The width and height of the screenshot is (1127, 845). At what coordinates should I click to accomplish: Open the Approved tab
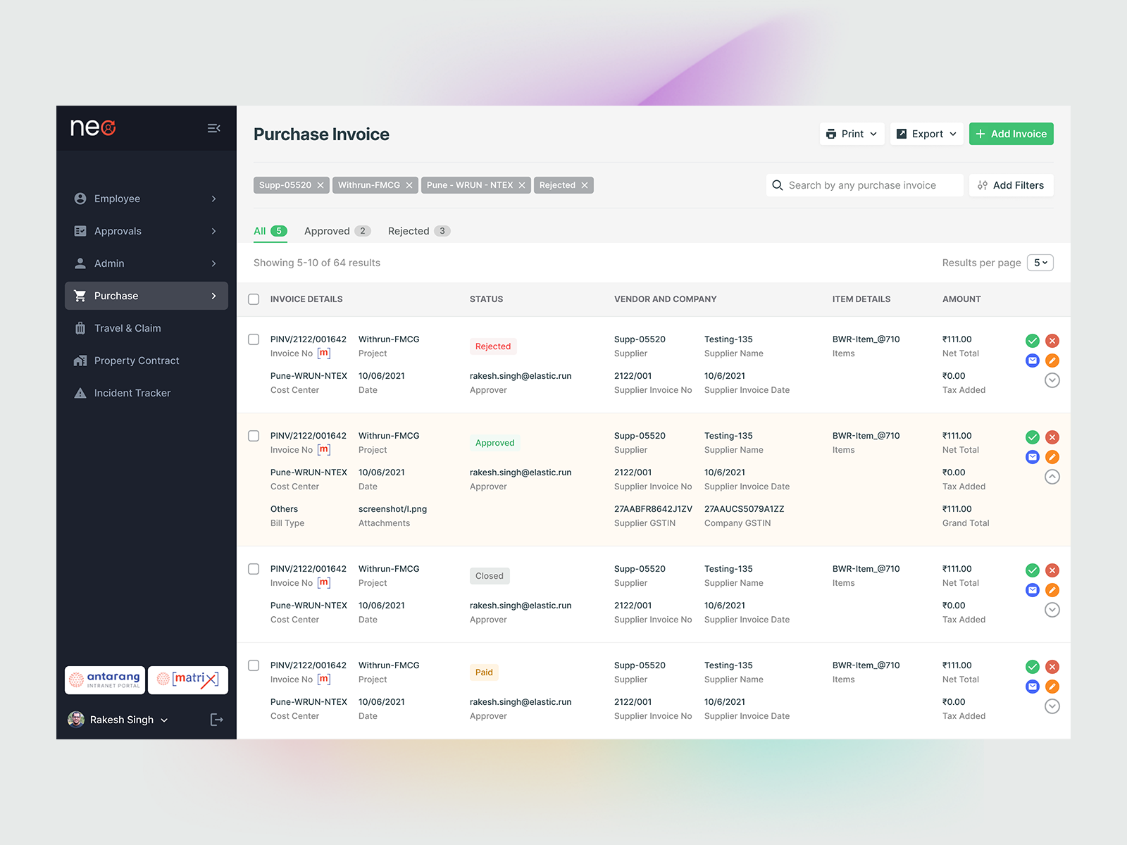[x=328, y=231]
